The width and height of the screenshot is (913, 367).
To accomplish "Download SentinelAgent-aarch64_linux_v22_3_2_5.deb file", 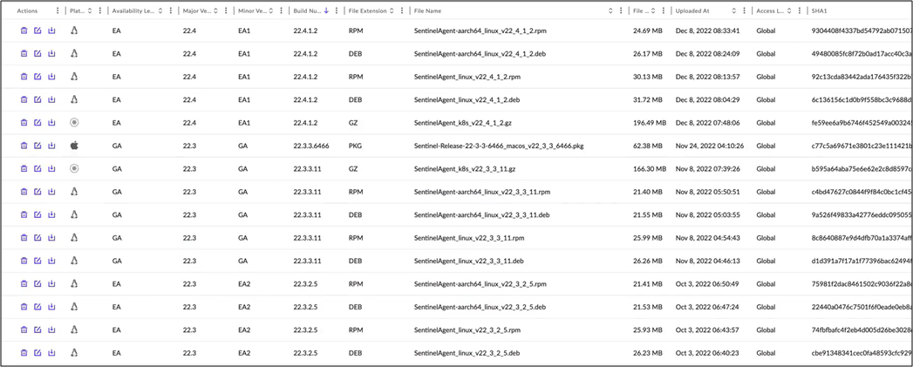I will point(51,307).
